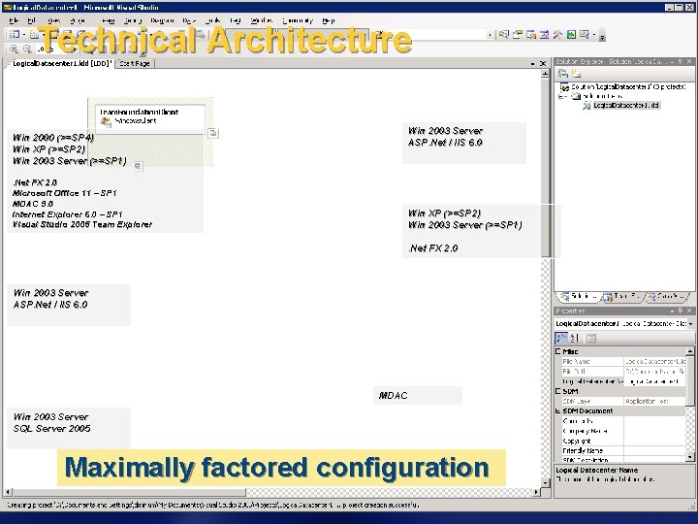Collapse the Misc property category
Image resolution: width=698 pixels, height=524 pixels.
[x=557, y=351]
